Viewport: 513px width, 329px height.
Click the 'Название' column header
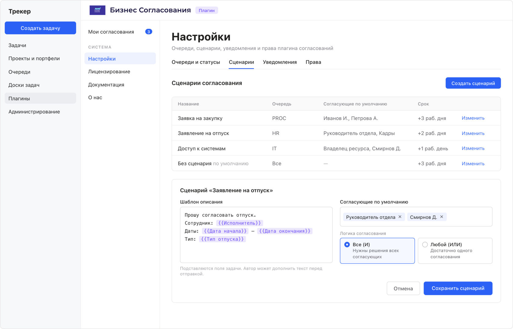coord(188,104)
